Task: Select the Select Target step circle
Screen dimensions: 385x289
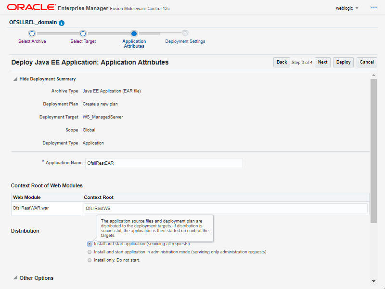Action: [x=83, y=34]
